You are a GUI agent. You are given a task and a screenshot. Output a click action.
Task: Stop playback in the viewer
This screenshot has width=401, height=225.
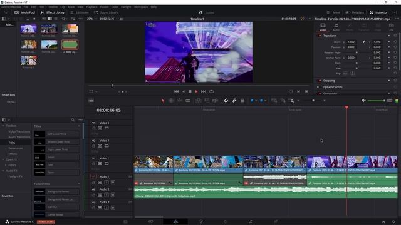click(190, 91)
